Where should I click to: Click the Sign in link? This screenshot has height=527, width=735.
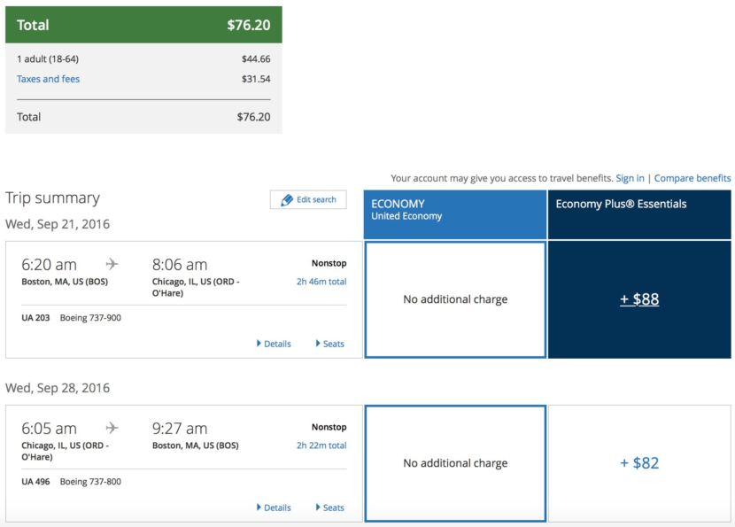click(x=630, y=178)
